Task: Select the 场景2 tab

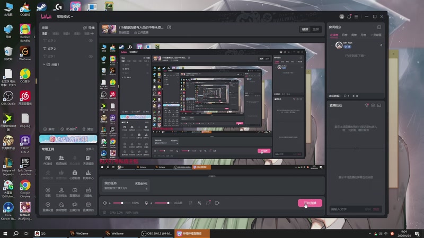Action: [x=56, y=34]
